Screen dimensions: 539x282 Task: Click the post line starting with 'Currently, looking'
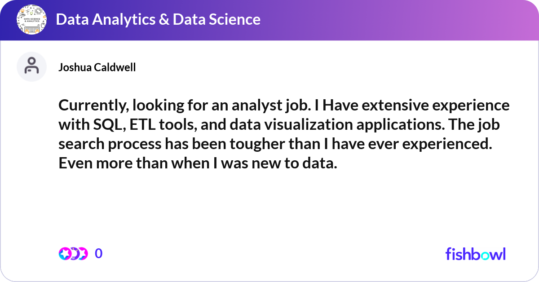click(284, 106)
